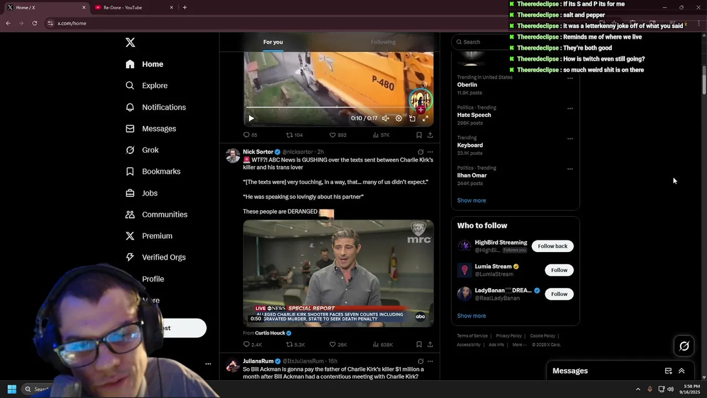Switch to the For you tab
This screenshot has width=707, height=398.
coord(273,42)
